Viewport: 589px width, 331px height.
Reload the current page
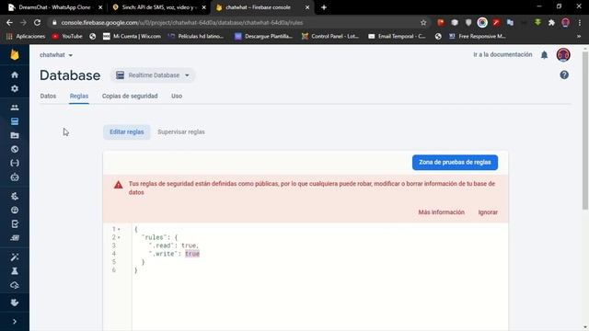tap(37, 22)
